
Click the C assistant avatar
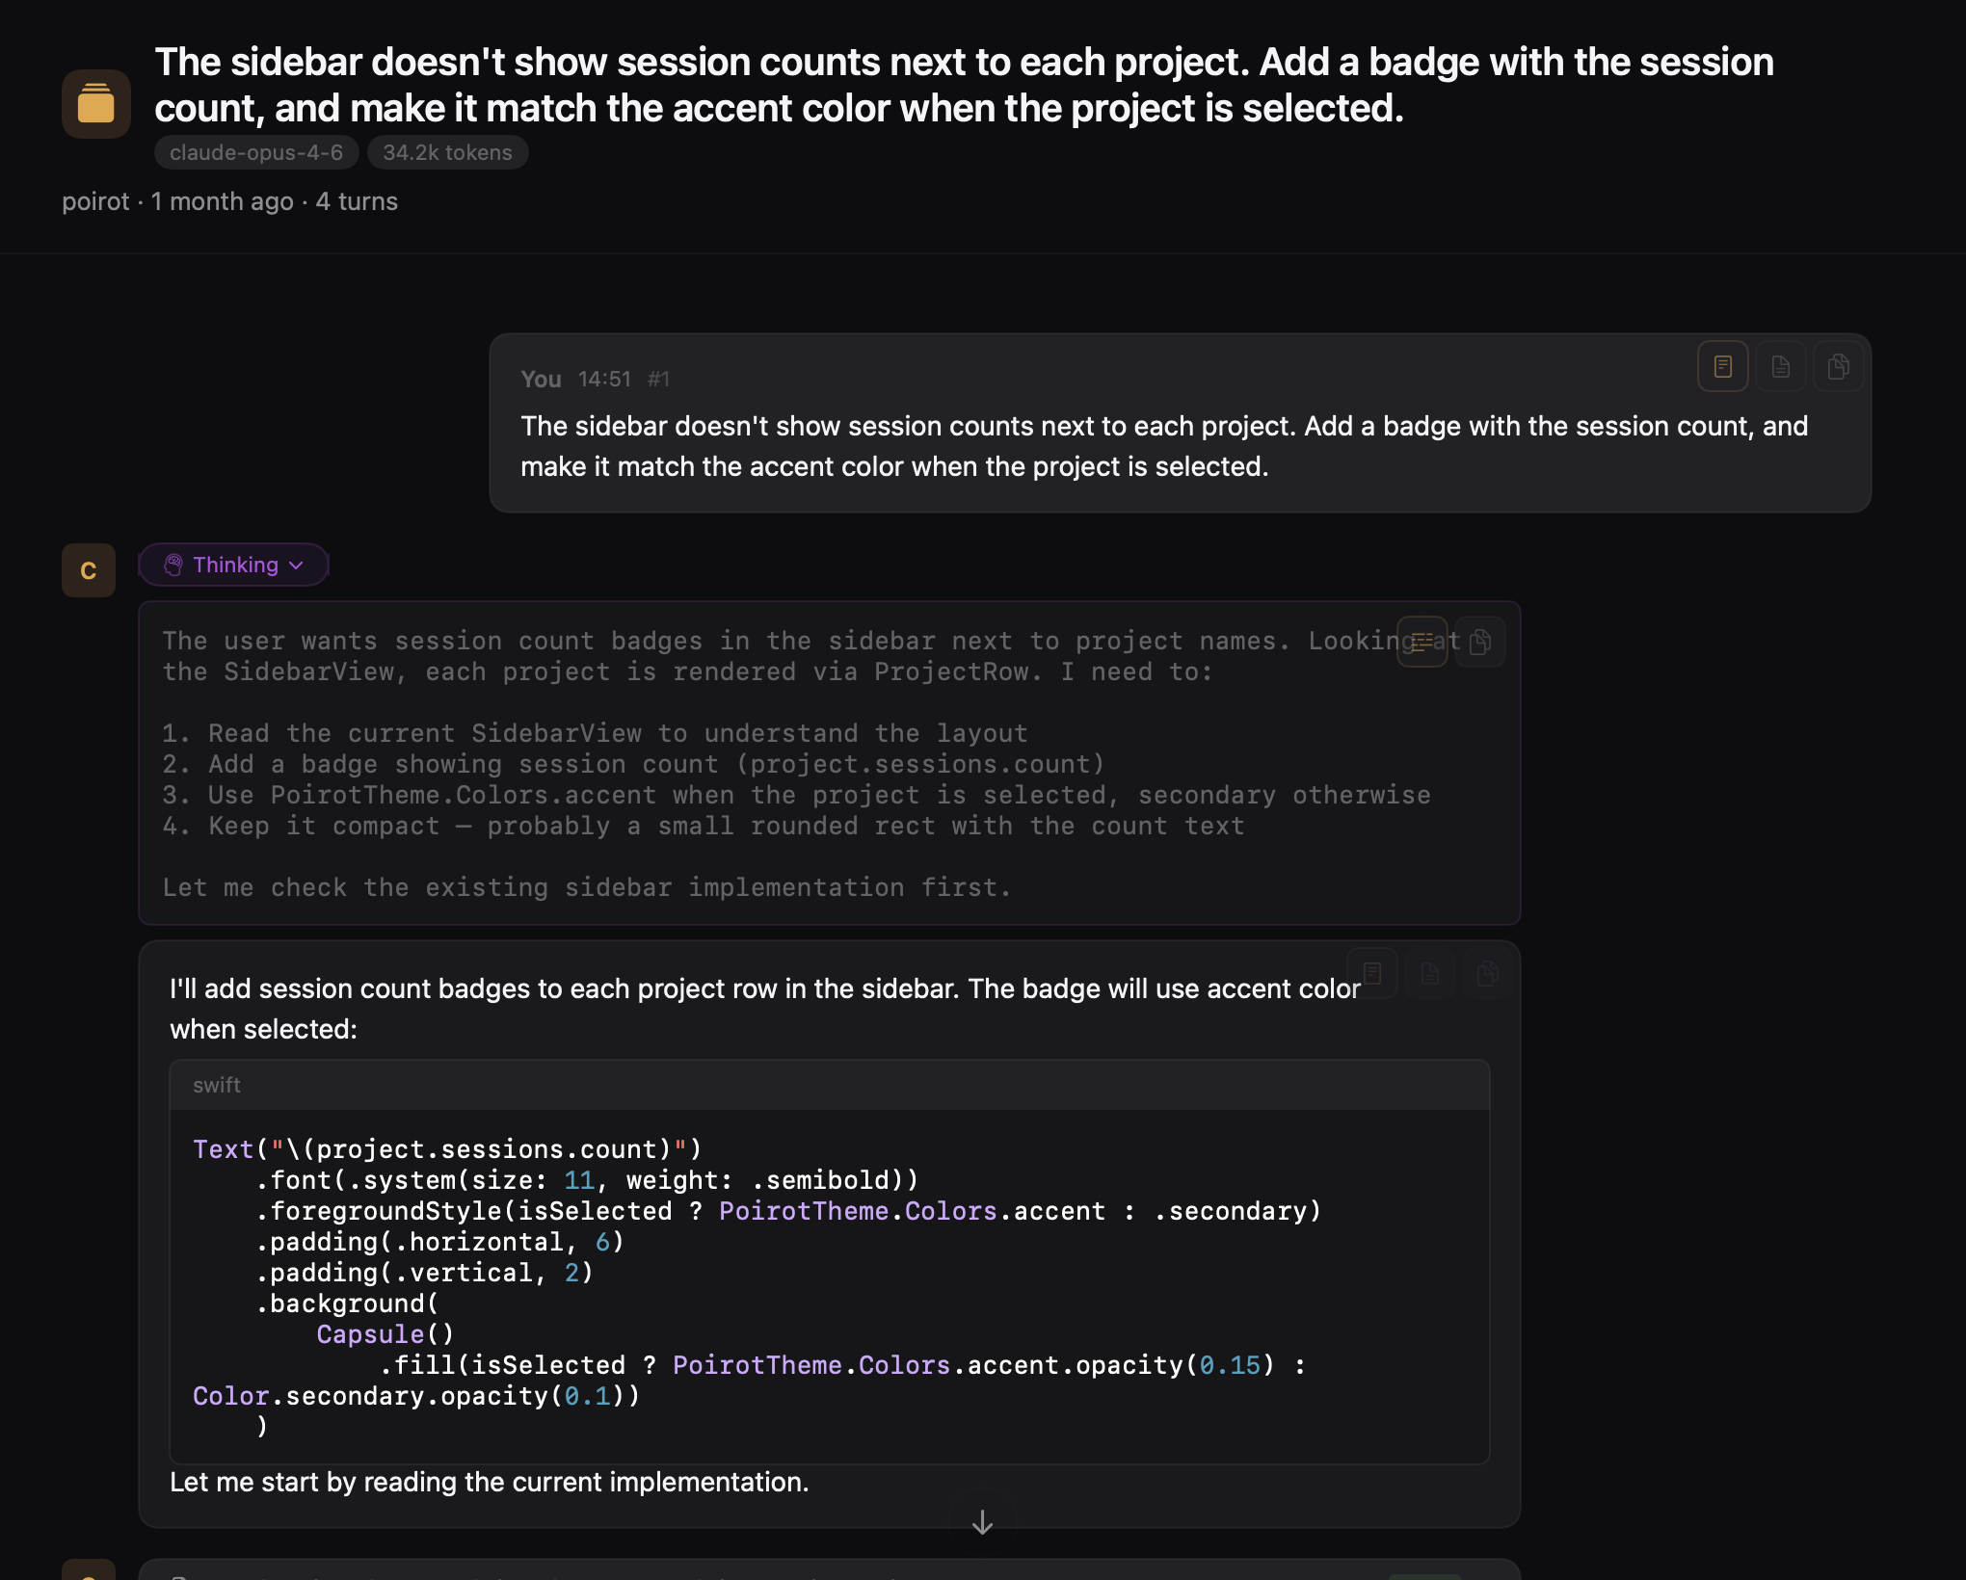[88, 569]
